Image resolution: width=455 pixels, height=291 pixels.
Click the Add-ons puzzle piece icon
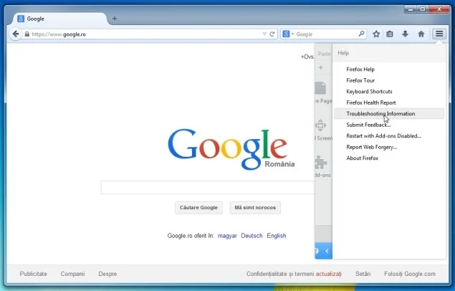coord(321,163)
